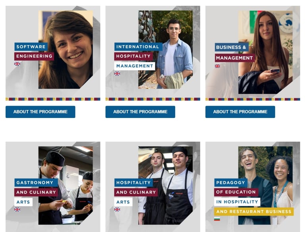Click the UK flag under Hospitality and Culinary Arts
305x232 pixels.
117,209
